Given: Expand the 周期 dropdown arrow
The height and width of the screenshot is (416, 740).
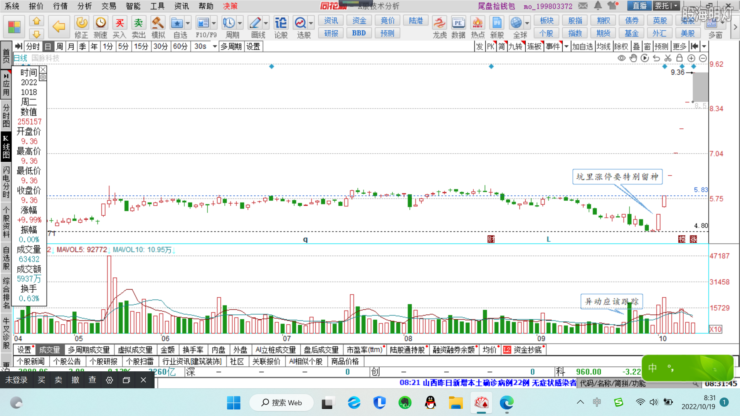Looking at the screenshot, I should point(240,23).
